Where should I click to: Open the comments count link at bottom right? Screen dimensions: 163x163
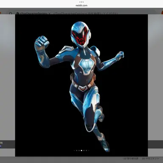click(x=151, y=159)
